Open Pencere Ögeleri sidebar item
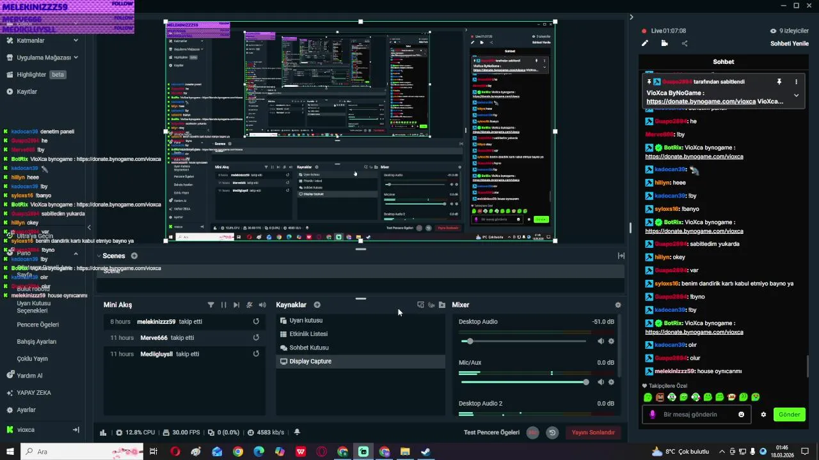The width and height of the screenshot is (819, 460). 38,325
